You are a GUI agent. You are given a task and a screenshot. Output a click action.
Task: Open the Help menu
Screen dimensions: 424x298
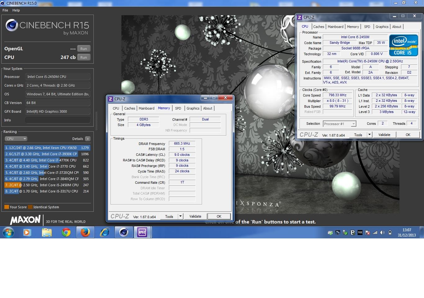coord(16,10)
